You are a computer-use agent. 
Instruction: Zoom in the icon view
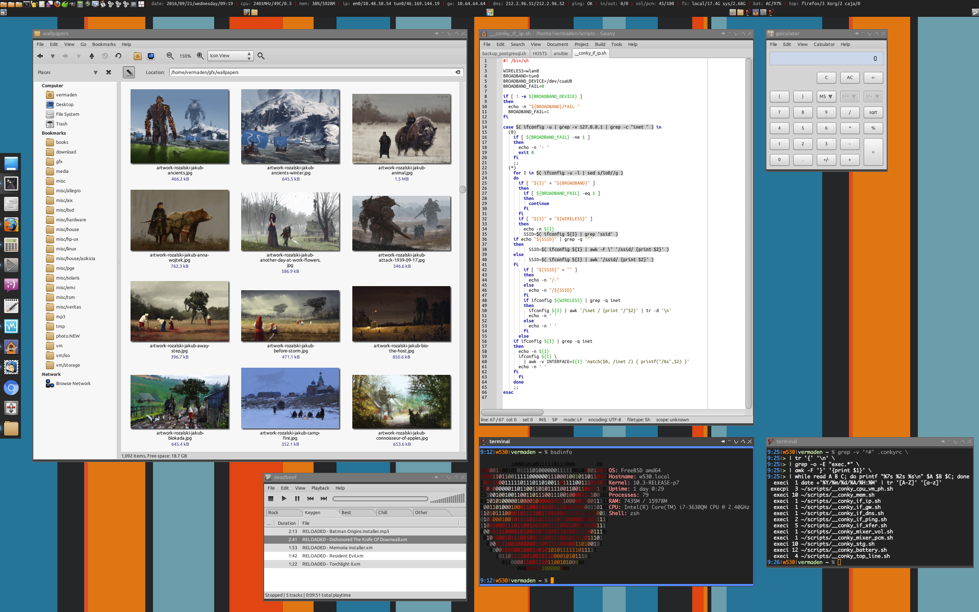(200, 56)
